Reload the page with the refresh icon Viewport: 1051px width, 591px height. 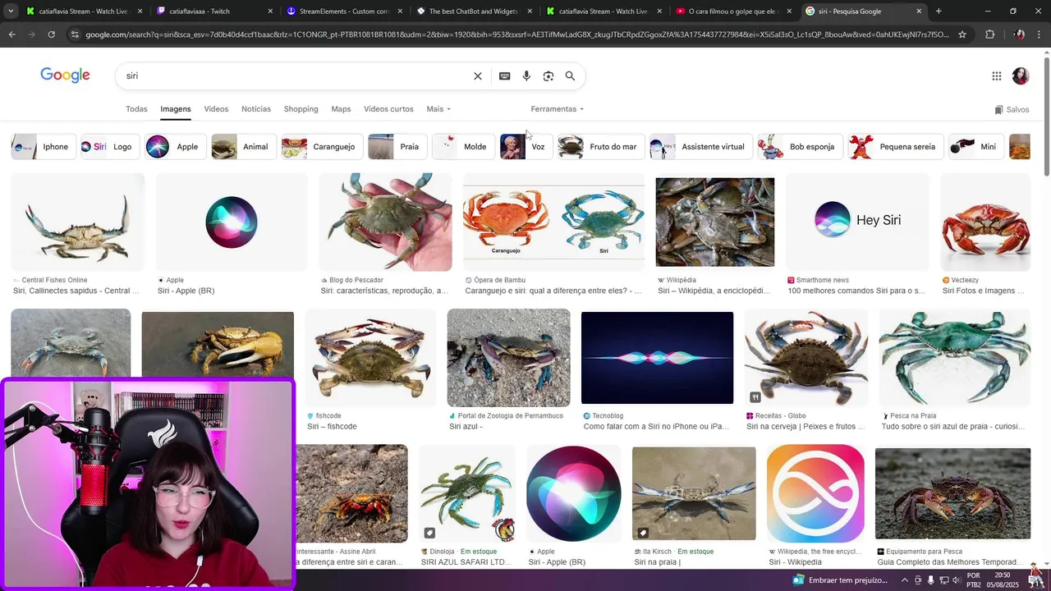51,34
